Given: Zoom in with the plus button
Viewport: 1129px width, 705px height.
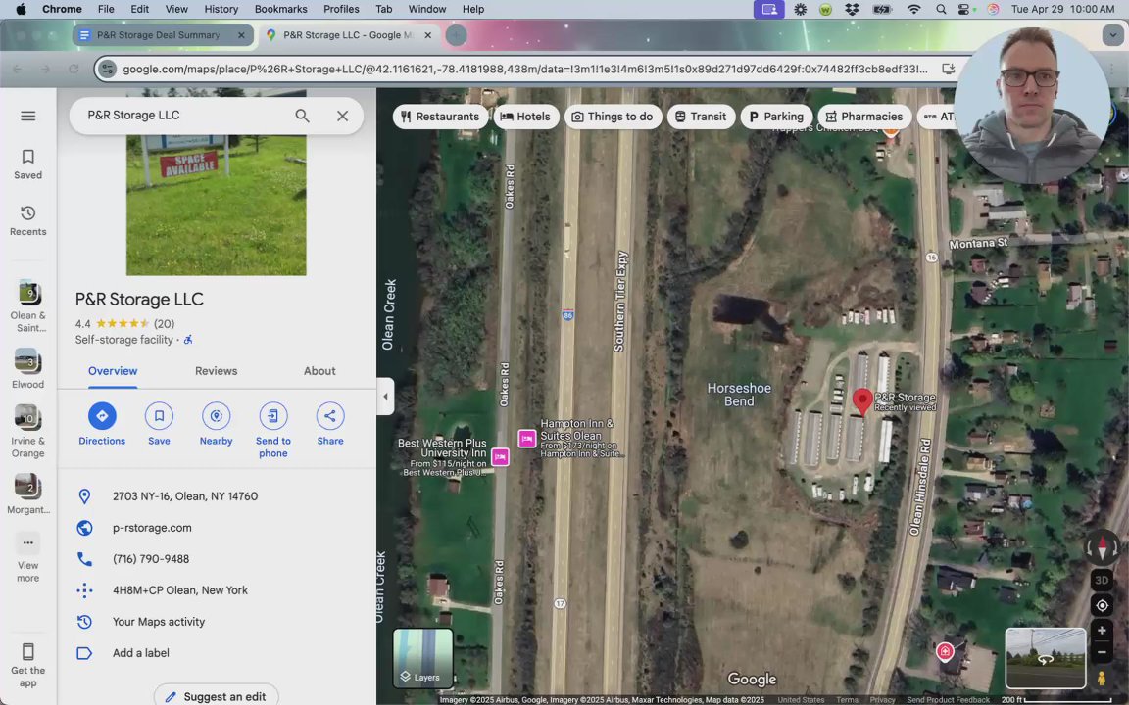Looking at the screenshot, I should [x=1102, y=631].
